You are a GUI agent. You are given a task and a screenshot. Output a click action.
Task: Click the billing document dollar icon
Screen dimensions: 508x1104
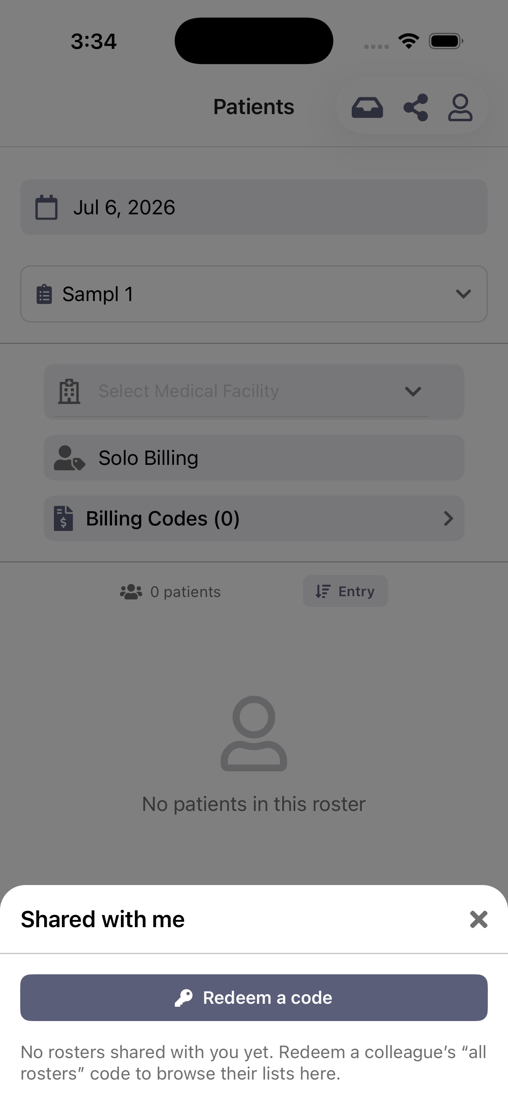point(64,519)
